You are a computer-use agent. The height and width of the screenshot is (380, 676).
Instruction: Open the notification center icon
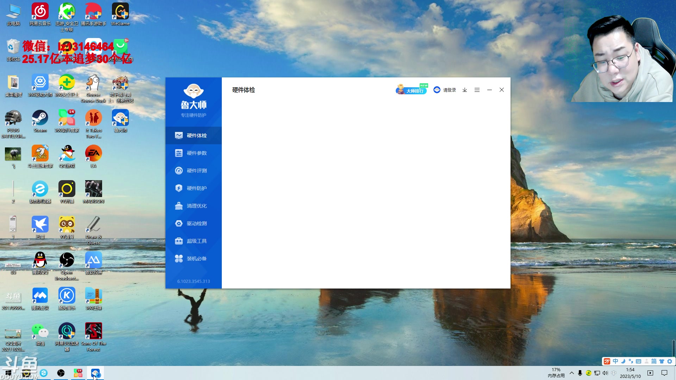[x=664, y=373]
